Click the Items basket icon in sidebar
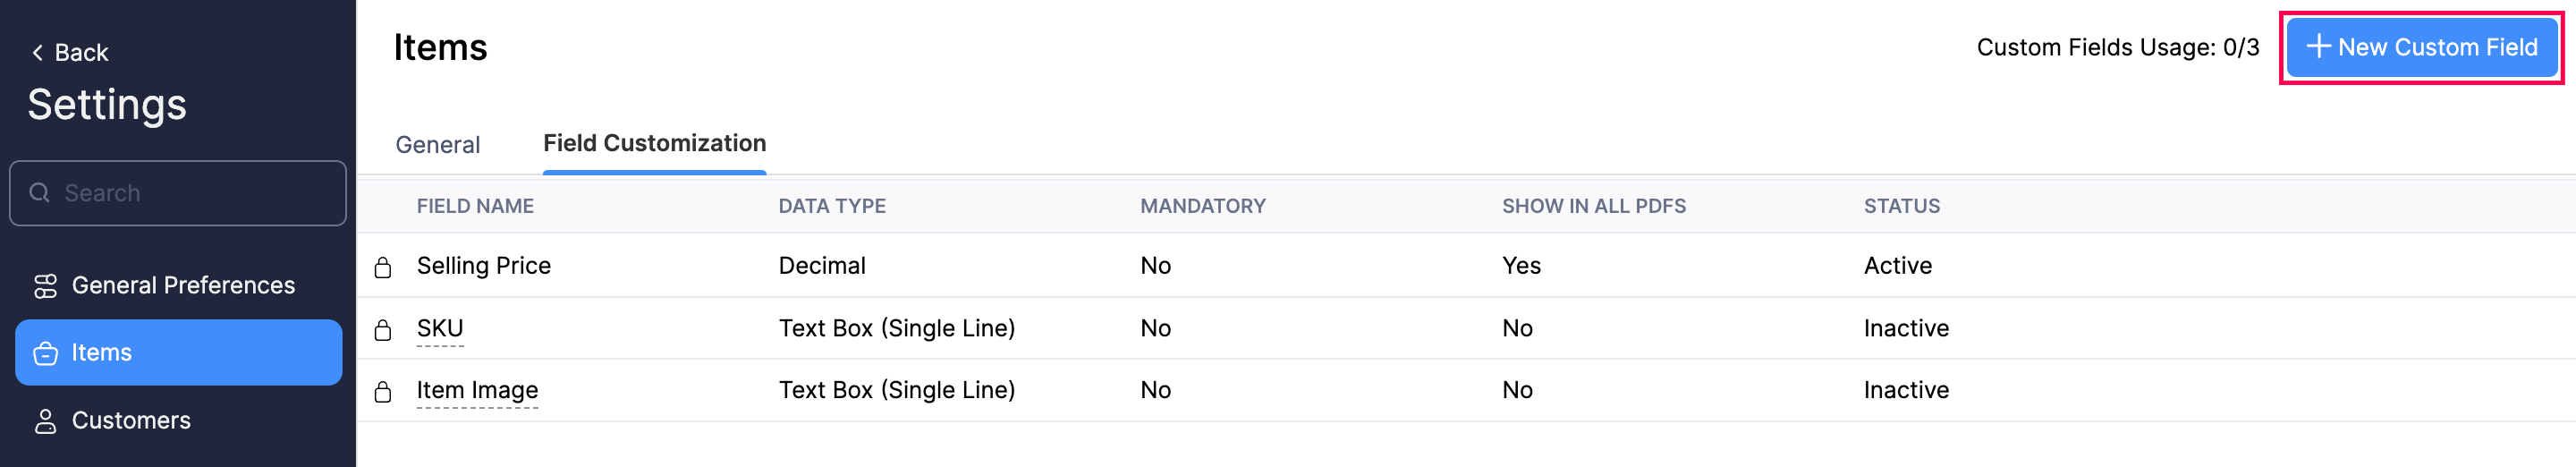2576x467 pixels. (x=45, y=353)
